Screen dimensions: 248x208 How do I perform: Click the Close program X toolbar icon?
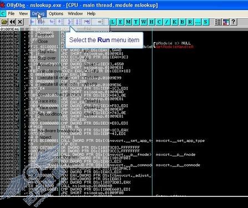20,22
